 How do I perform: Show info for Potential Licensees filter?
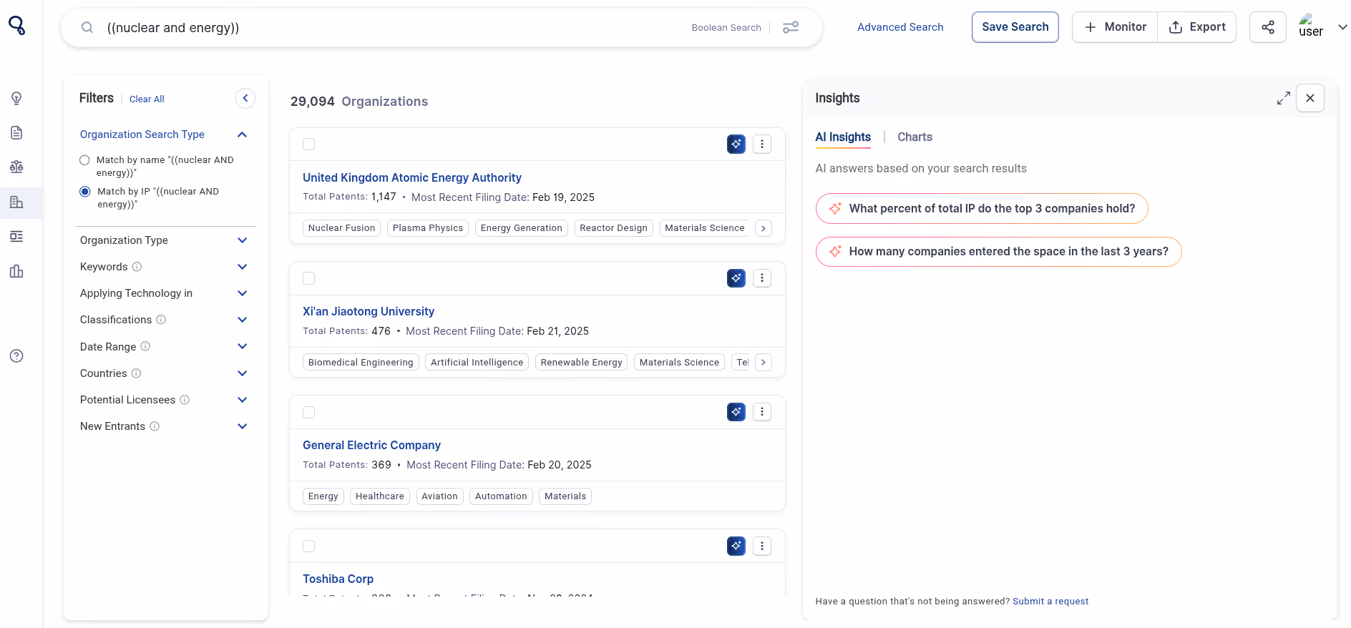[x=185, y=400]
